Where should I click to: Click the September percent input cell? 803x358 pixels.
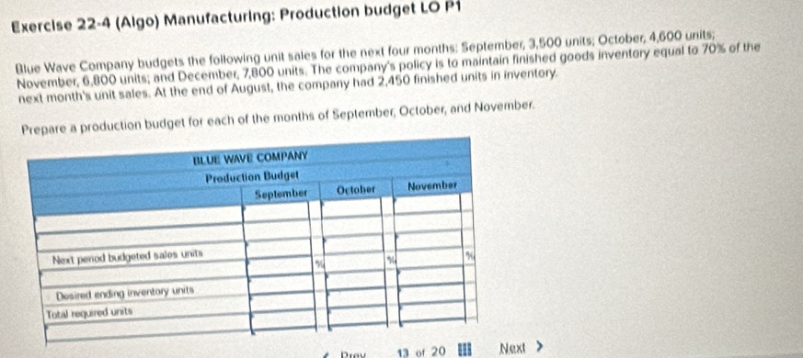(x=281, y=265)
